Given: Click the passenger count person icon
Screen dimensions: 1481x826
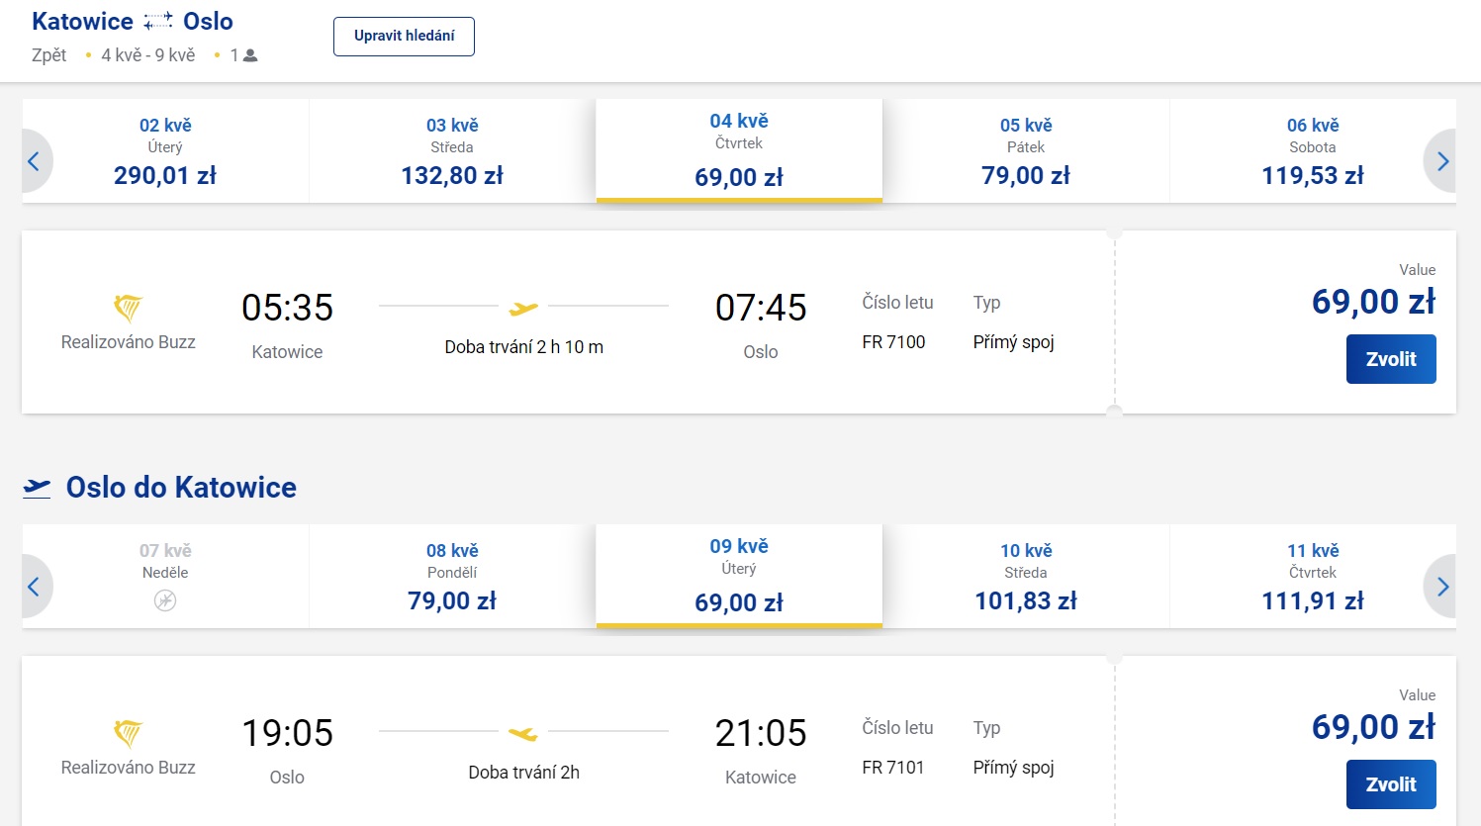Looking at the screenshot, I should [250, 55].
